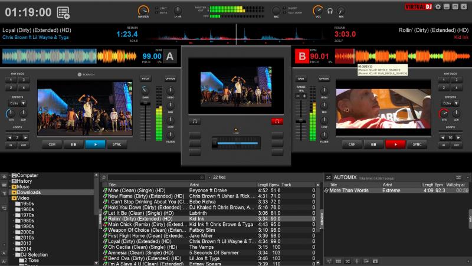Toggle deck A Scratch mode

(x=86, y=74)
